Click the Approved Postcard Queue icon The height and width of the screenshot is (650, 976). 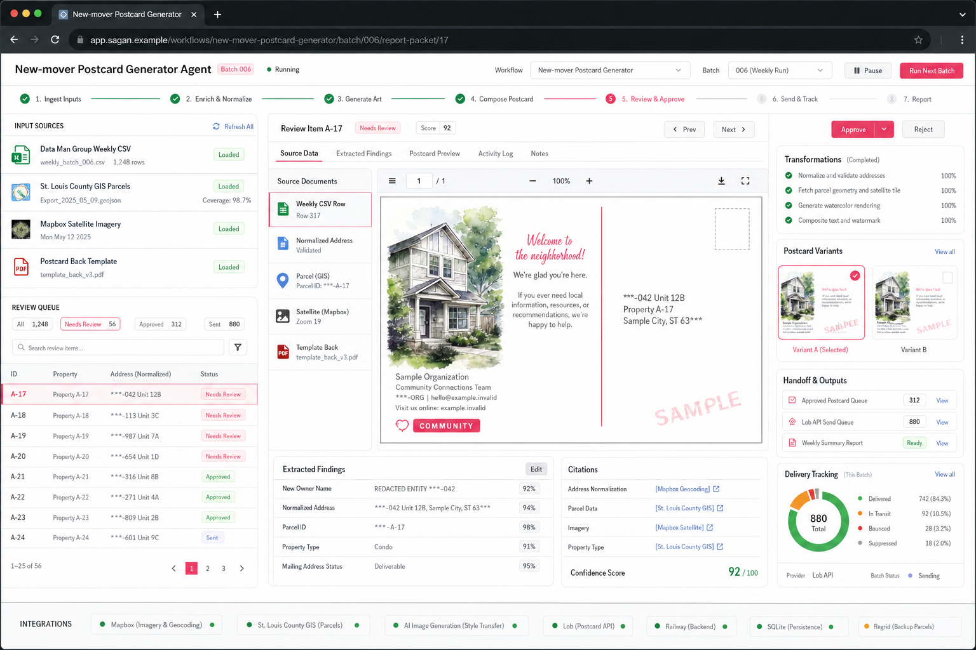(x=792, y=401)
